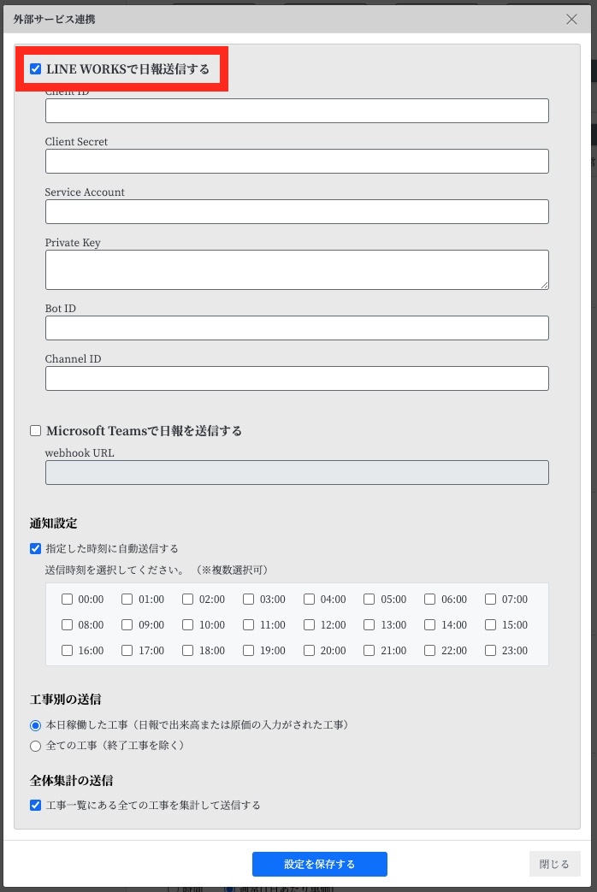Image resolution: width=597 pixels, height=892 pixels.
Task: Tick the 21:00 checkbox
Action: click(x=369, y=650)
